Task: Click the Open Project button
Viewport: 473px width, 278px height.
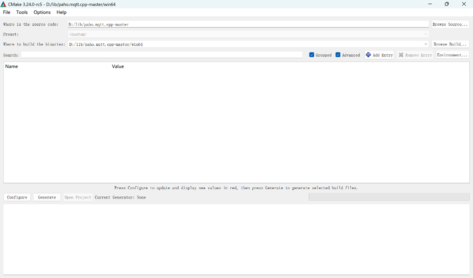Action: pyautogui.click(x=78, y=197)
